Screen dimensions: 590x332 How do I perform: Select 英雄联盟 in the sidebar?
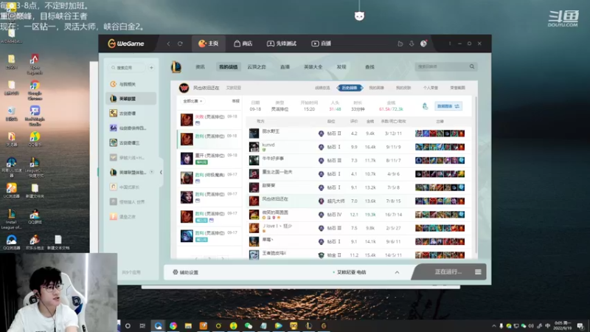pyautogui.click(x=131, y=99)
